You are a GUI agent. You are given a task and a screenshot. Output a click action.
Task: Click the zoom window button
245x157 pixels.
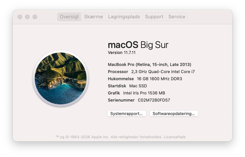(x=35, y=17)
